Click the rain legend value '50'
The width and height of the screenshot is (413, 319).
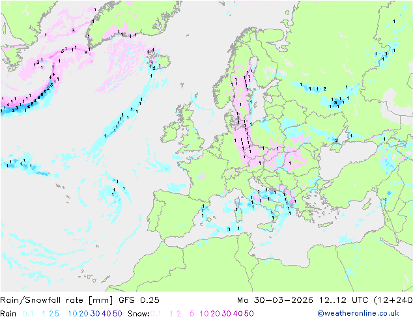(x=117, y=314)
